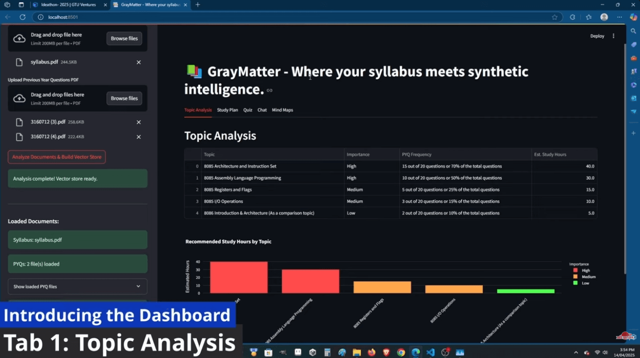Expand the Show loaded PYQ files section
The height and width of the screenshot is (358, 640).
point(77,286)
